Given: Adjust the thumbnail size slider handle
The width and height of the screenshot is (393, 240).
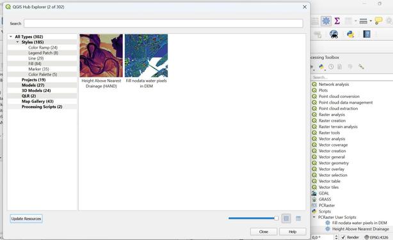Looking at the screenshot, I should pyautogui.click(x=277, y=218).
